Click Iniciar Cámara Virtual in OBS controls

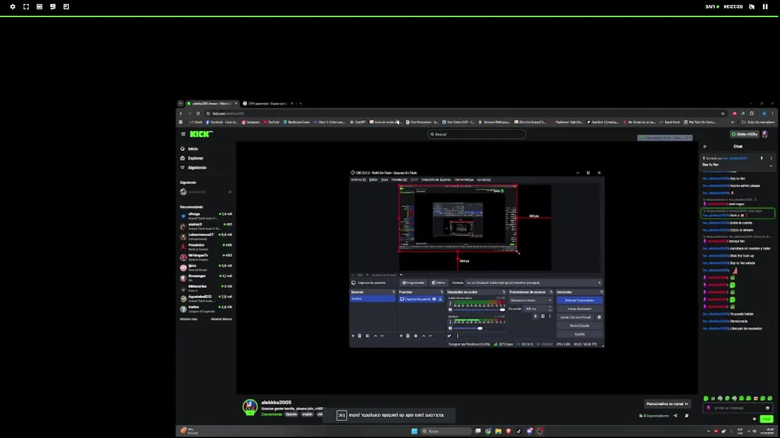click(x=576, y=317)
